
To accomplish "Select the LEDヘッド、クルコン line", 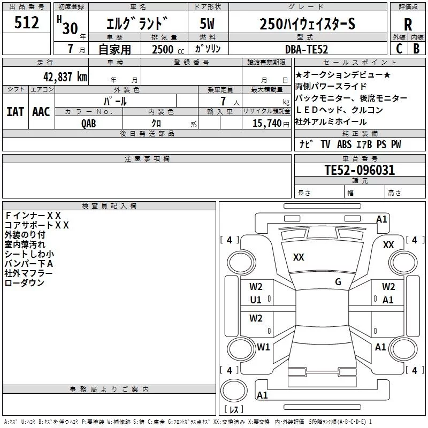I will tap(339, 110).
